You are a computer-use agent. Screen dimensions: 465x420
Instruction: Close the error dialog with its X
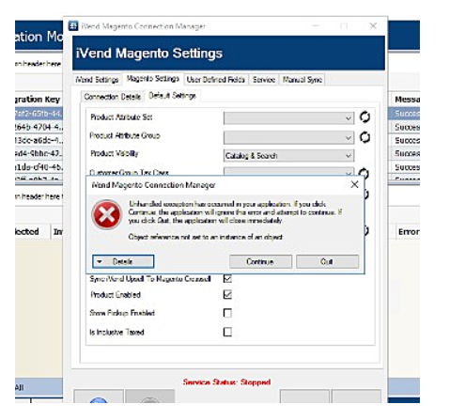(x=354, y=184)
